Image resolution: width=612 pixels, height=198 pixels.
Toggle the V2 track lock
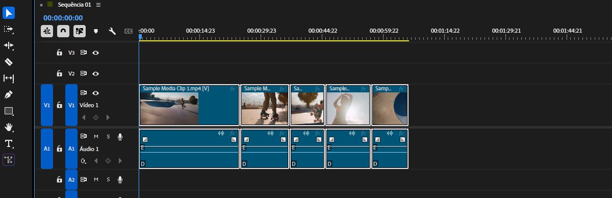tap(59, 73)
